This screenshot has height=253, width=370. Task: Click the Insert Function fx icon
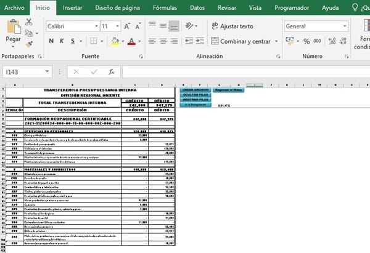[x=112, y=71]
